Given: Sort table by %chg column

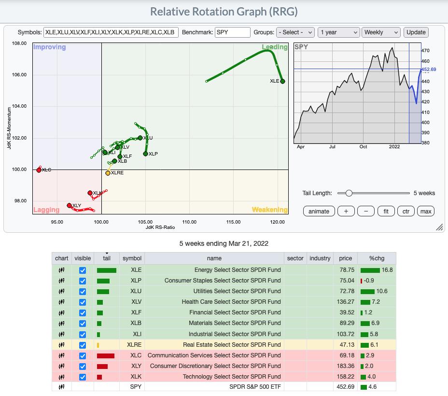Looking at the screenshot, I should pyautogui.click(x=377, y=258).
